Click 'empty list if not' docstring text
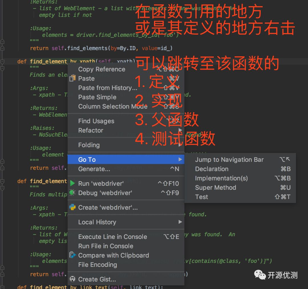This screenshot has width=308, height=289. click(x=65, y=15)
